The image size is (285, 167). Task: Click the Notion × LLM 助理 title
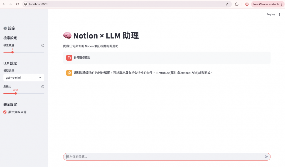(x=106, y=35)
